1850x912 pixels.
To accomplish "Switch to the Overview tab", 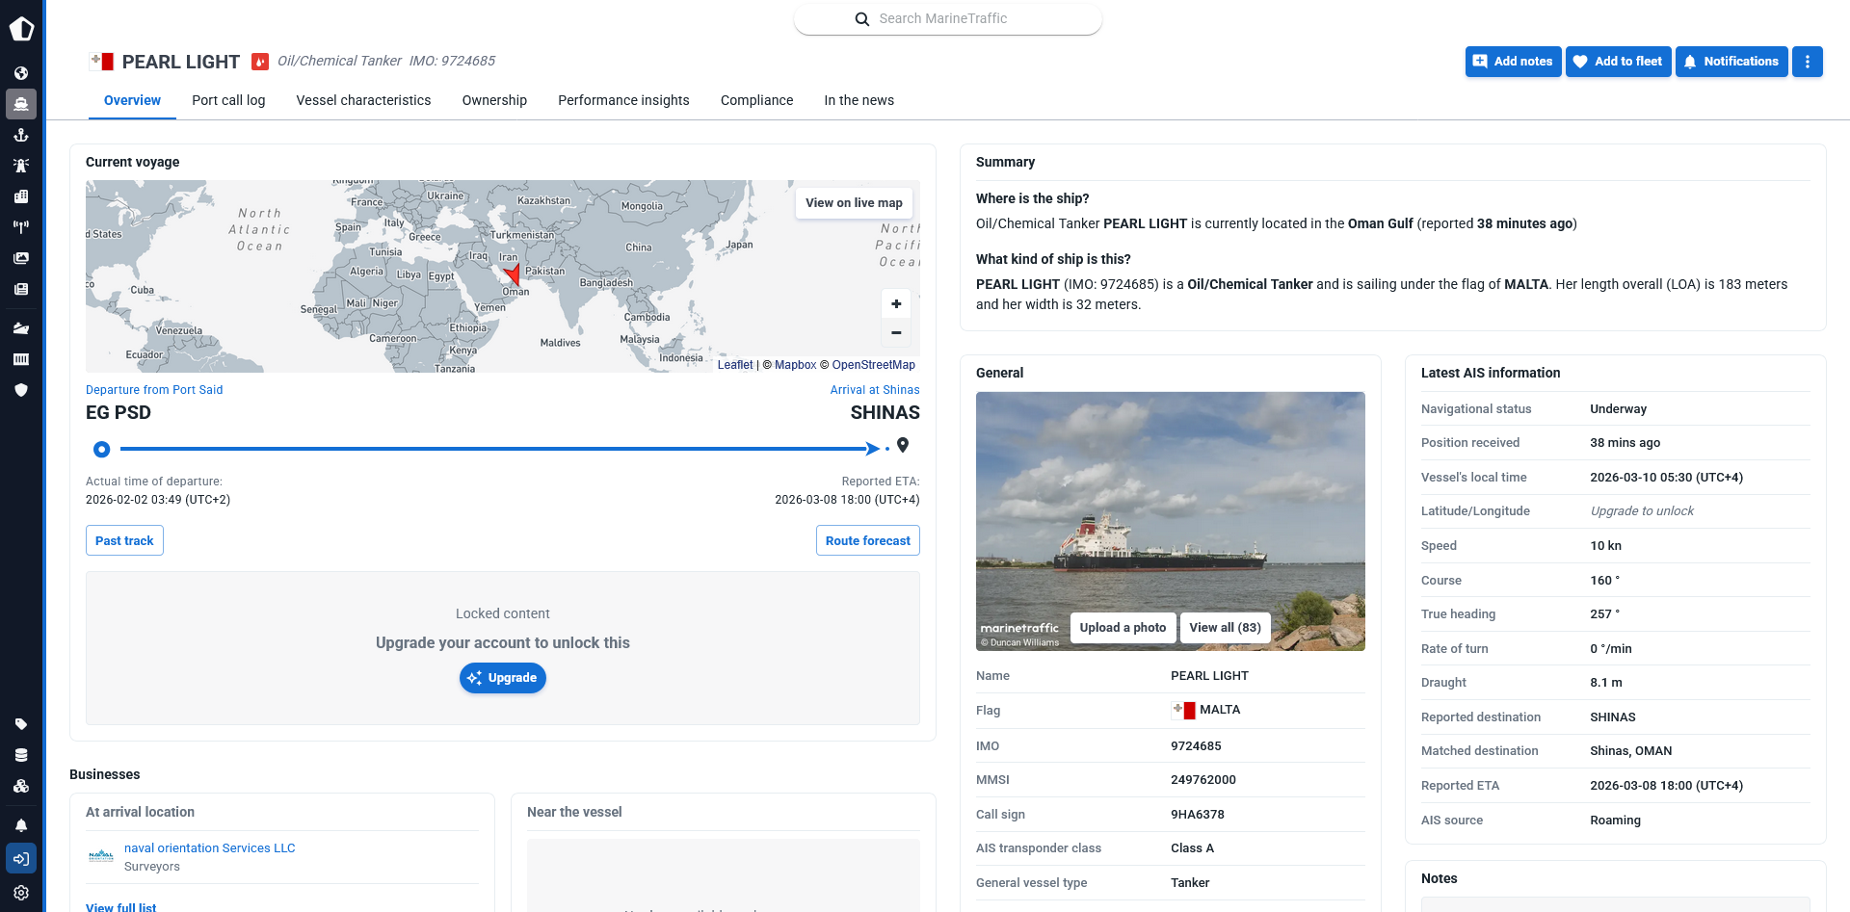I will pyautogui.click(x=132, y=100).
